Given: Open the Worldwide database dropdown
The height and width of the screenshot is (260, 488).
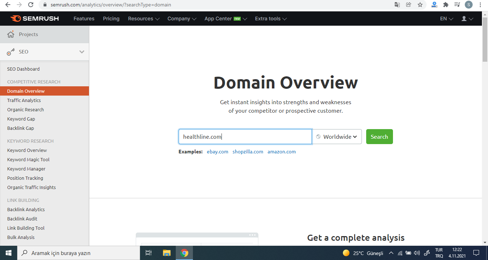Looking at the screenshot, I should [x=337, y=137].
